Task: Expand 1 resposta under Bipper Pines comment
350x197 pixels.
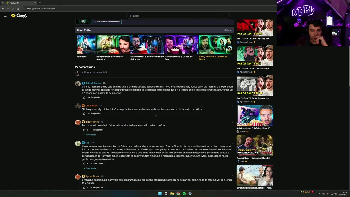Action: click(x=90, y=135)
